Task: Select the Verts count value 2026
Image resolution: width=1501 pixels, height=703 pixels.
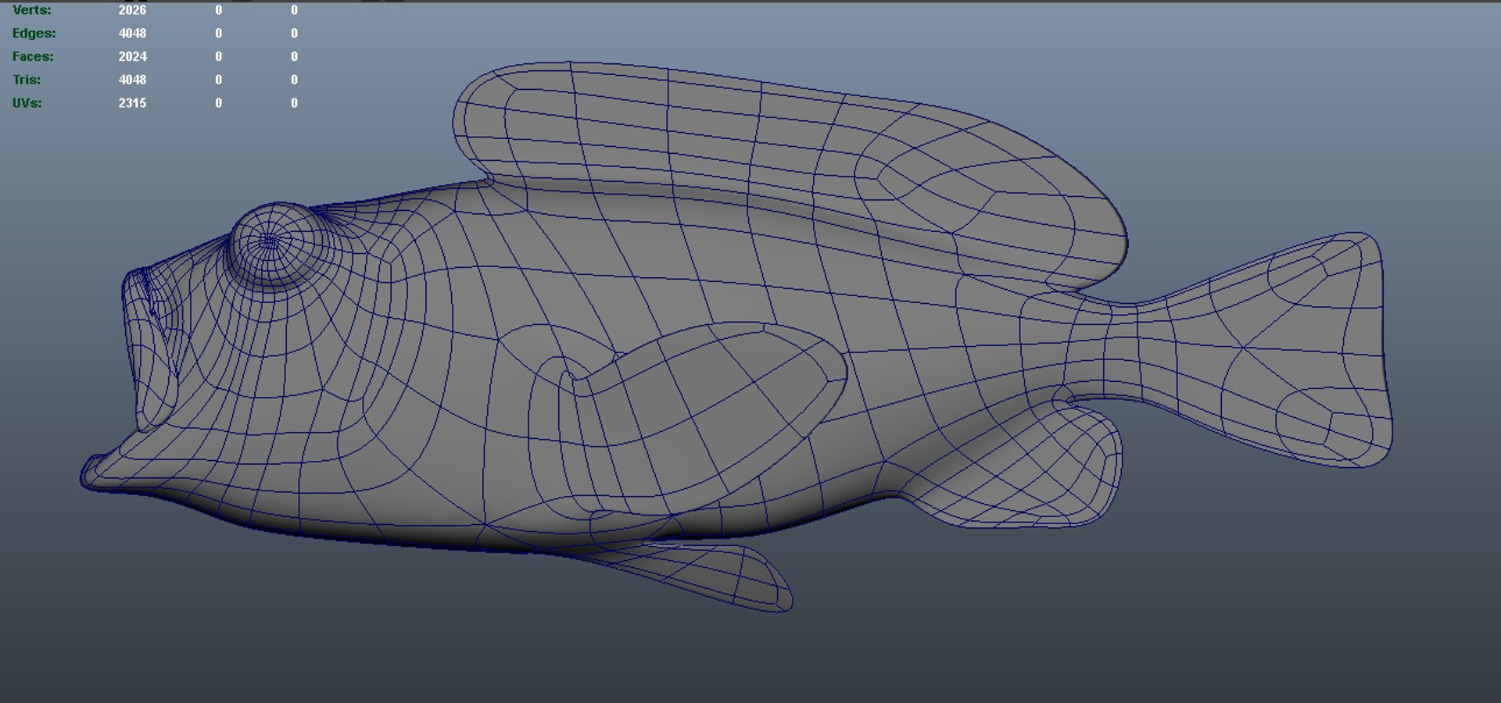Action: [132, 10]
